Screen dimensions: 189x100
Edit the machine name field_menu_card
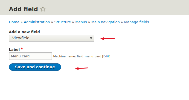[x=106, y=56]
